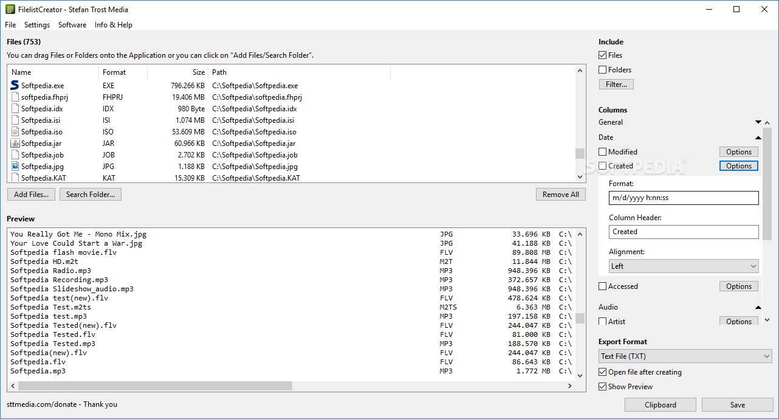Select the Softpedia.job file icon

click(15, 155)
